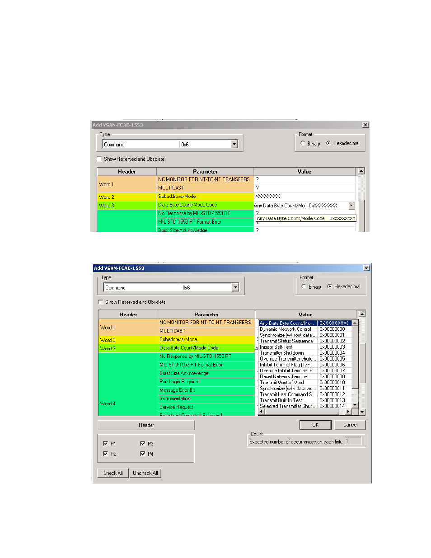Click the OK button
The width and height of the screenshot is (431, 558).
click(315, 425)
